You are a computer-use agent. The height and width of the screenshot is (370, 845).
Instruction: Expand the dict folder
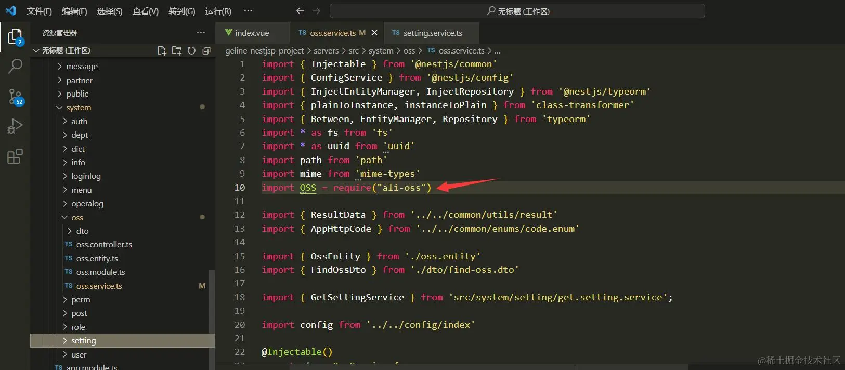pyautogui.click(x=122, y=149)
